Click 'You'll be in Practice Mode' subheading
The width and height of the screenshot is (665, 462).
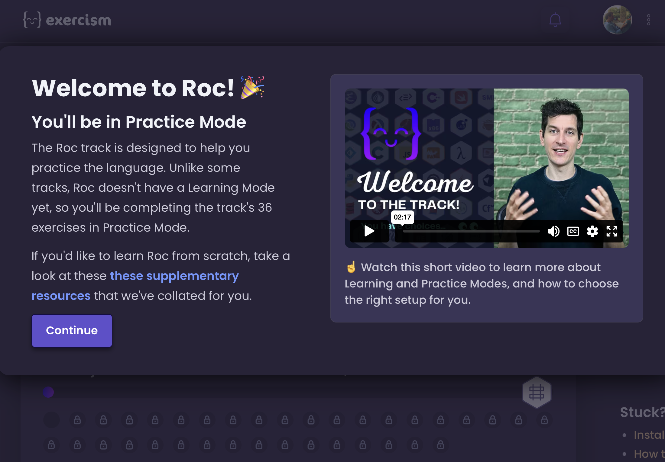point(139,122)
